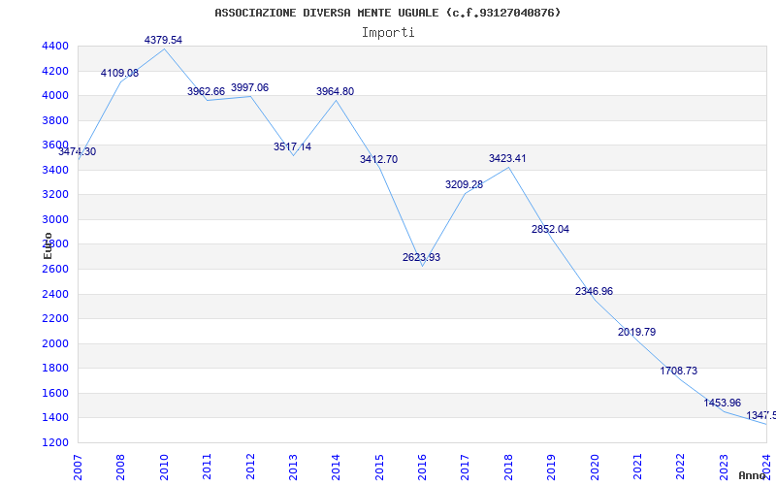Image resolution: width=776 pixels, height=485 pixels.
Task: Select the 1453.96 data label
Action: pos(723,403)
